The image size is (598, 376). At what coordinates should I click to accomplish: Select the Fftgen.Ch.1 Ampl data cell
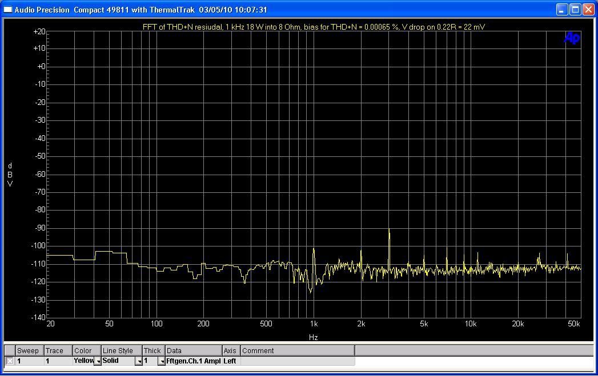194,361
